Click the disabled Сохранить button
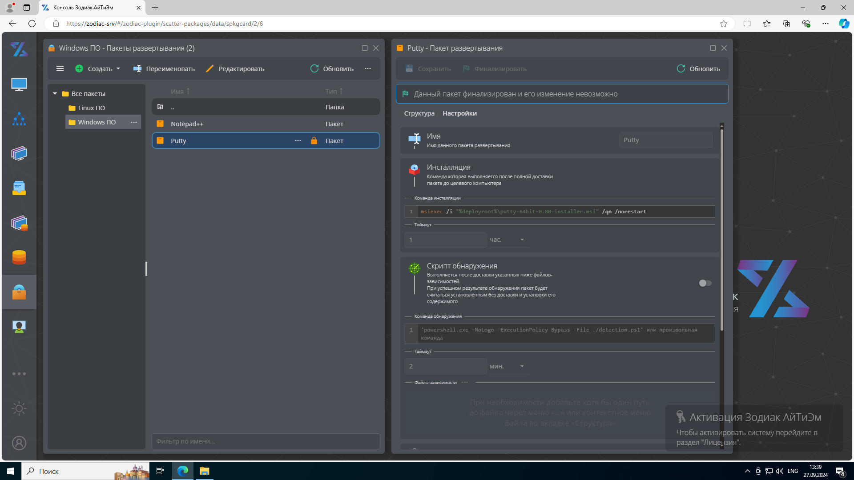This screenshot has height=480, width=854. [x=428, y=68]
